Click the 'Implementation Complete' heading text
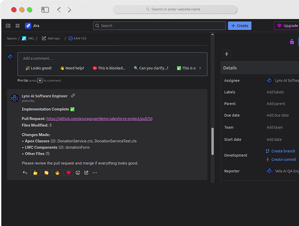The image size is (299, 226). click(46, 109)
